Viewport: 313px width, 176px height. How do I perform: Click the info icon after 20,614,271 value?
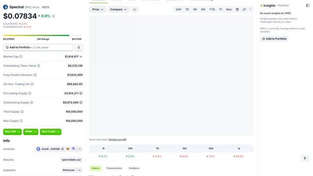click(x=81, y=93)
